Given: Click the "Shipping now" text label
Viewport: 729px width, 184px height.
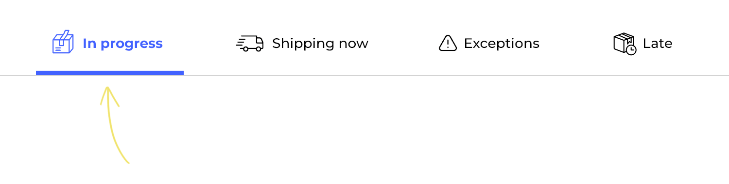Looking at the screenshot, I should pyautogui.click(x=320, y=44).
